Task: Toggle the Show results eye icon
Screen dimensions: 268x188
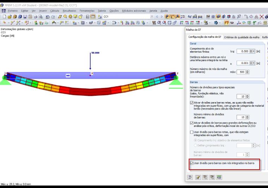Action: (178, 17)
